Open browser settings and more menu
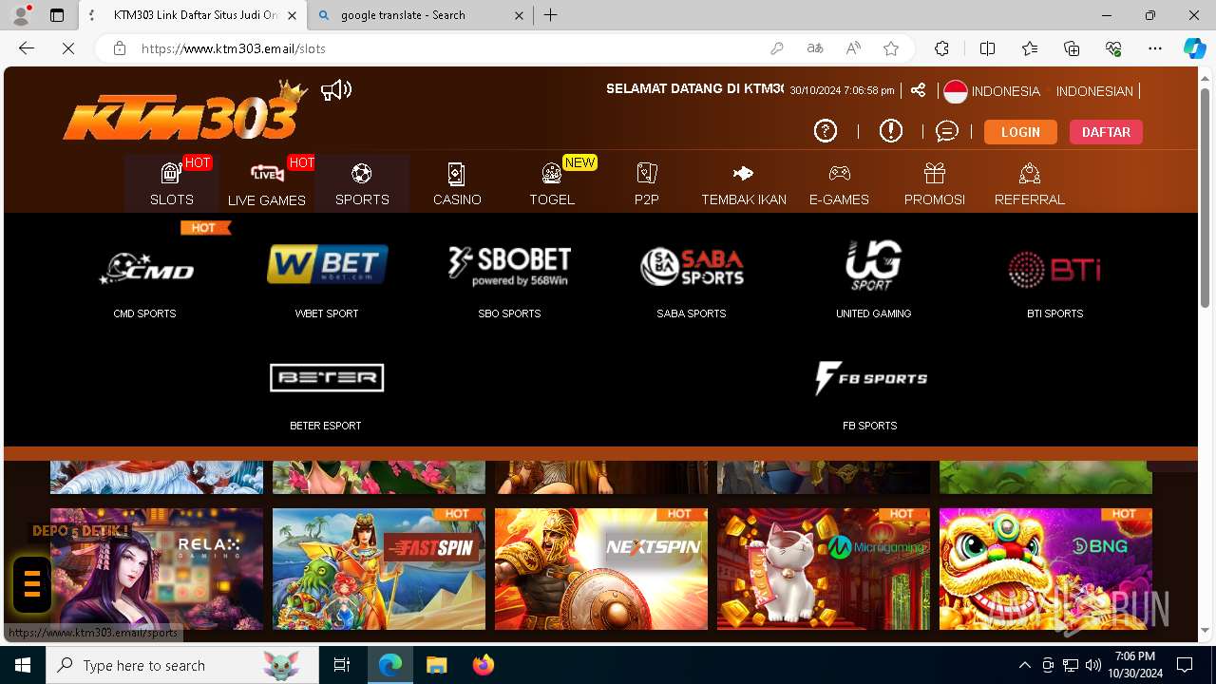Screen dimensions: 1216x684 click(1155, 48)
